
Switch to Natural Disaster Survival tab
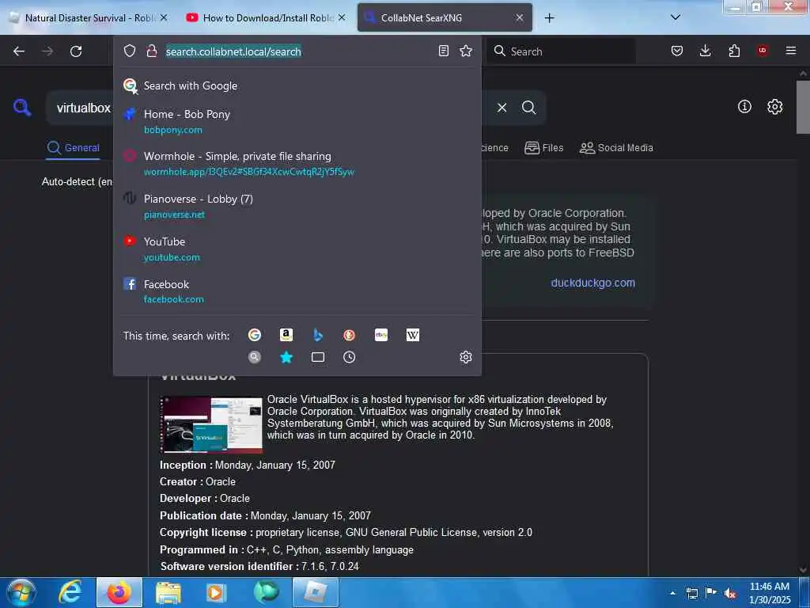tap(89, 17)
